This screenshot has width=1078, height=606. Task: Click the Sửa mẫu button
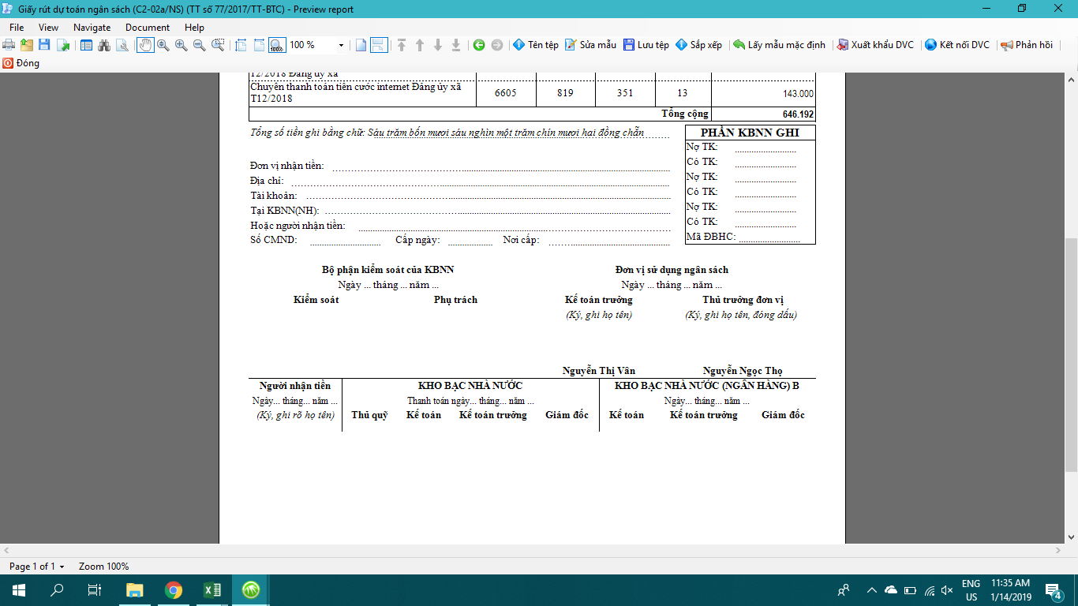590,45
